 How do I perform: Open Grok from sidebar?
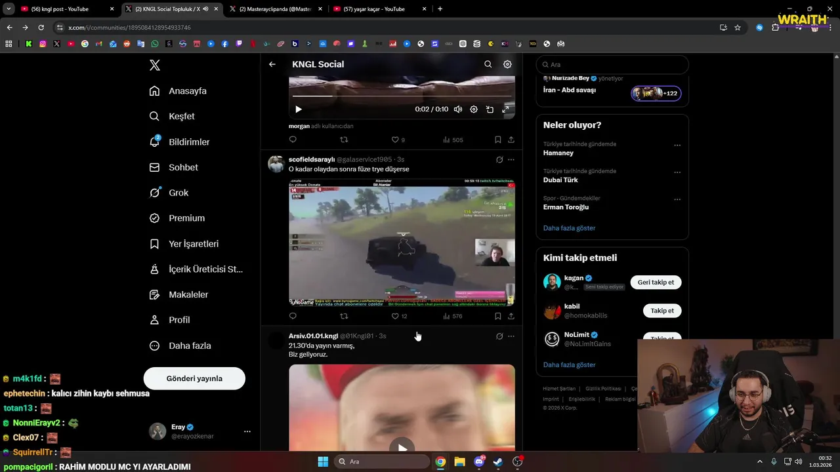(x=169, y=193)
